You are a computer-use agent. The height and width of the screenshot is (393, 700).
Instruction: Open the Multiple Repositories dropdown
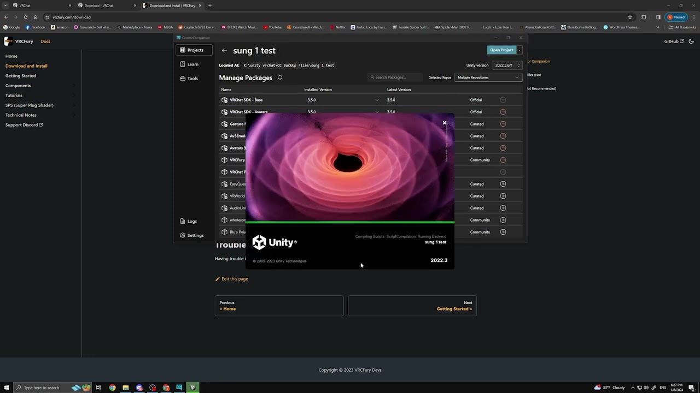488,78
